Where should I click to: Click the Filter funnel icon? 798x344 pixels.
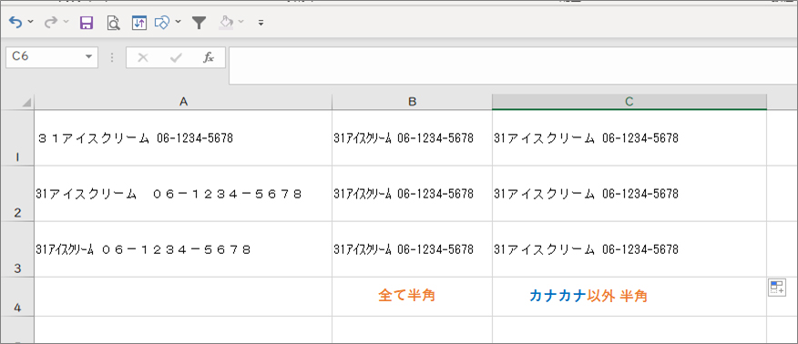(199, 23)
